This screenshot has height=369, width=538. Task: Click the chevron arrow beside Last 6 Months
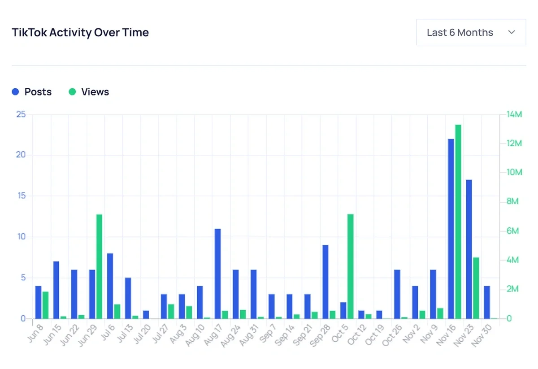512,32
